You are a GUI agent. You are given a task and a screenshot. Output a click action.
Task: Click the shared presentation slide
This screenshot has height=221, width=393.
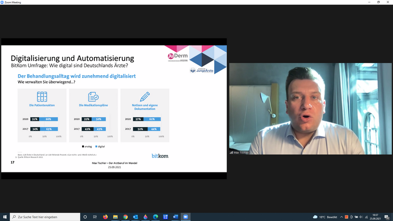tap(114, 108)
